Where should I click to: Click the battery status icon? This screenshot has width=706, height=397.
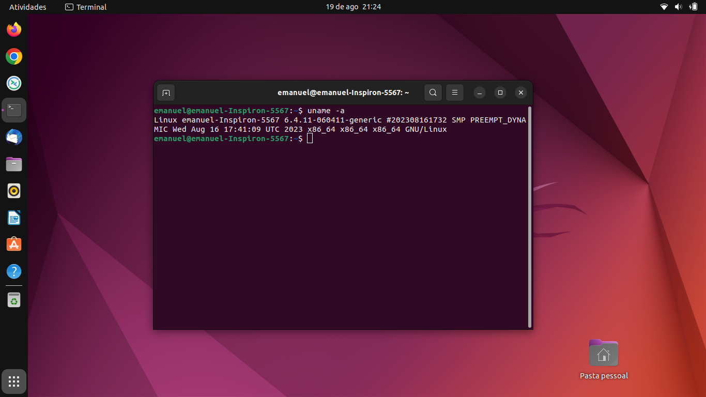tap(693, 7)
